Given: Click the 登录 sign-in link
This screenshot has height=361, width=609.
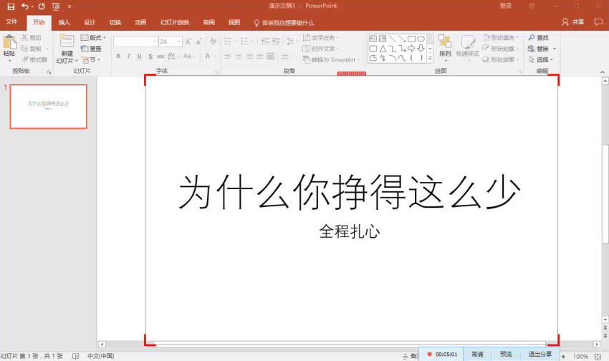Looking at the screenshot, I should (505, 6).
